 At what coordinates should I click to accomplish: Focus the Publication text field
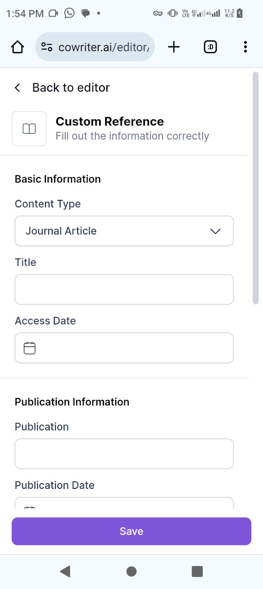pyautogui.click(x=124, y=454)
